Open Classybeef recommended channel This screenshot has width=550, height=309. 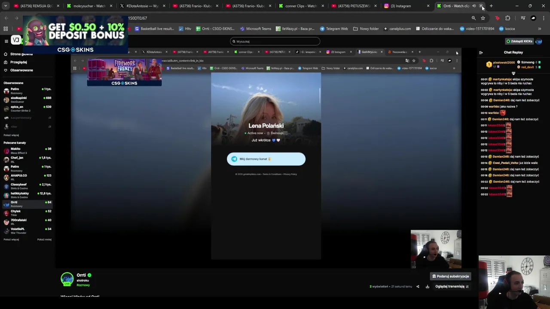click(x=27, y=186)
